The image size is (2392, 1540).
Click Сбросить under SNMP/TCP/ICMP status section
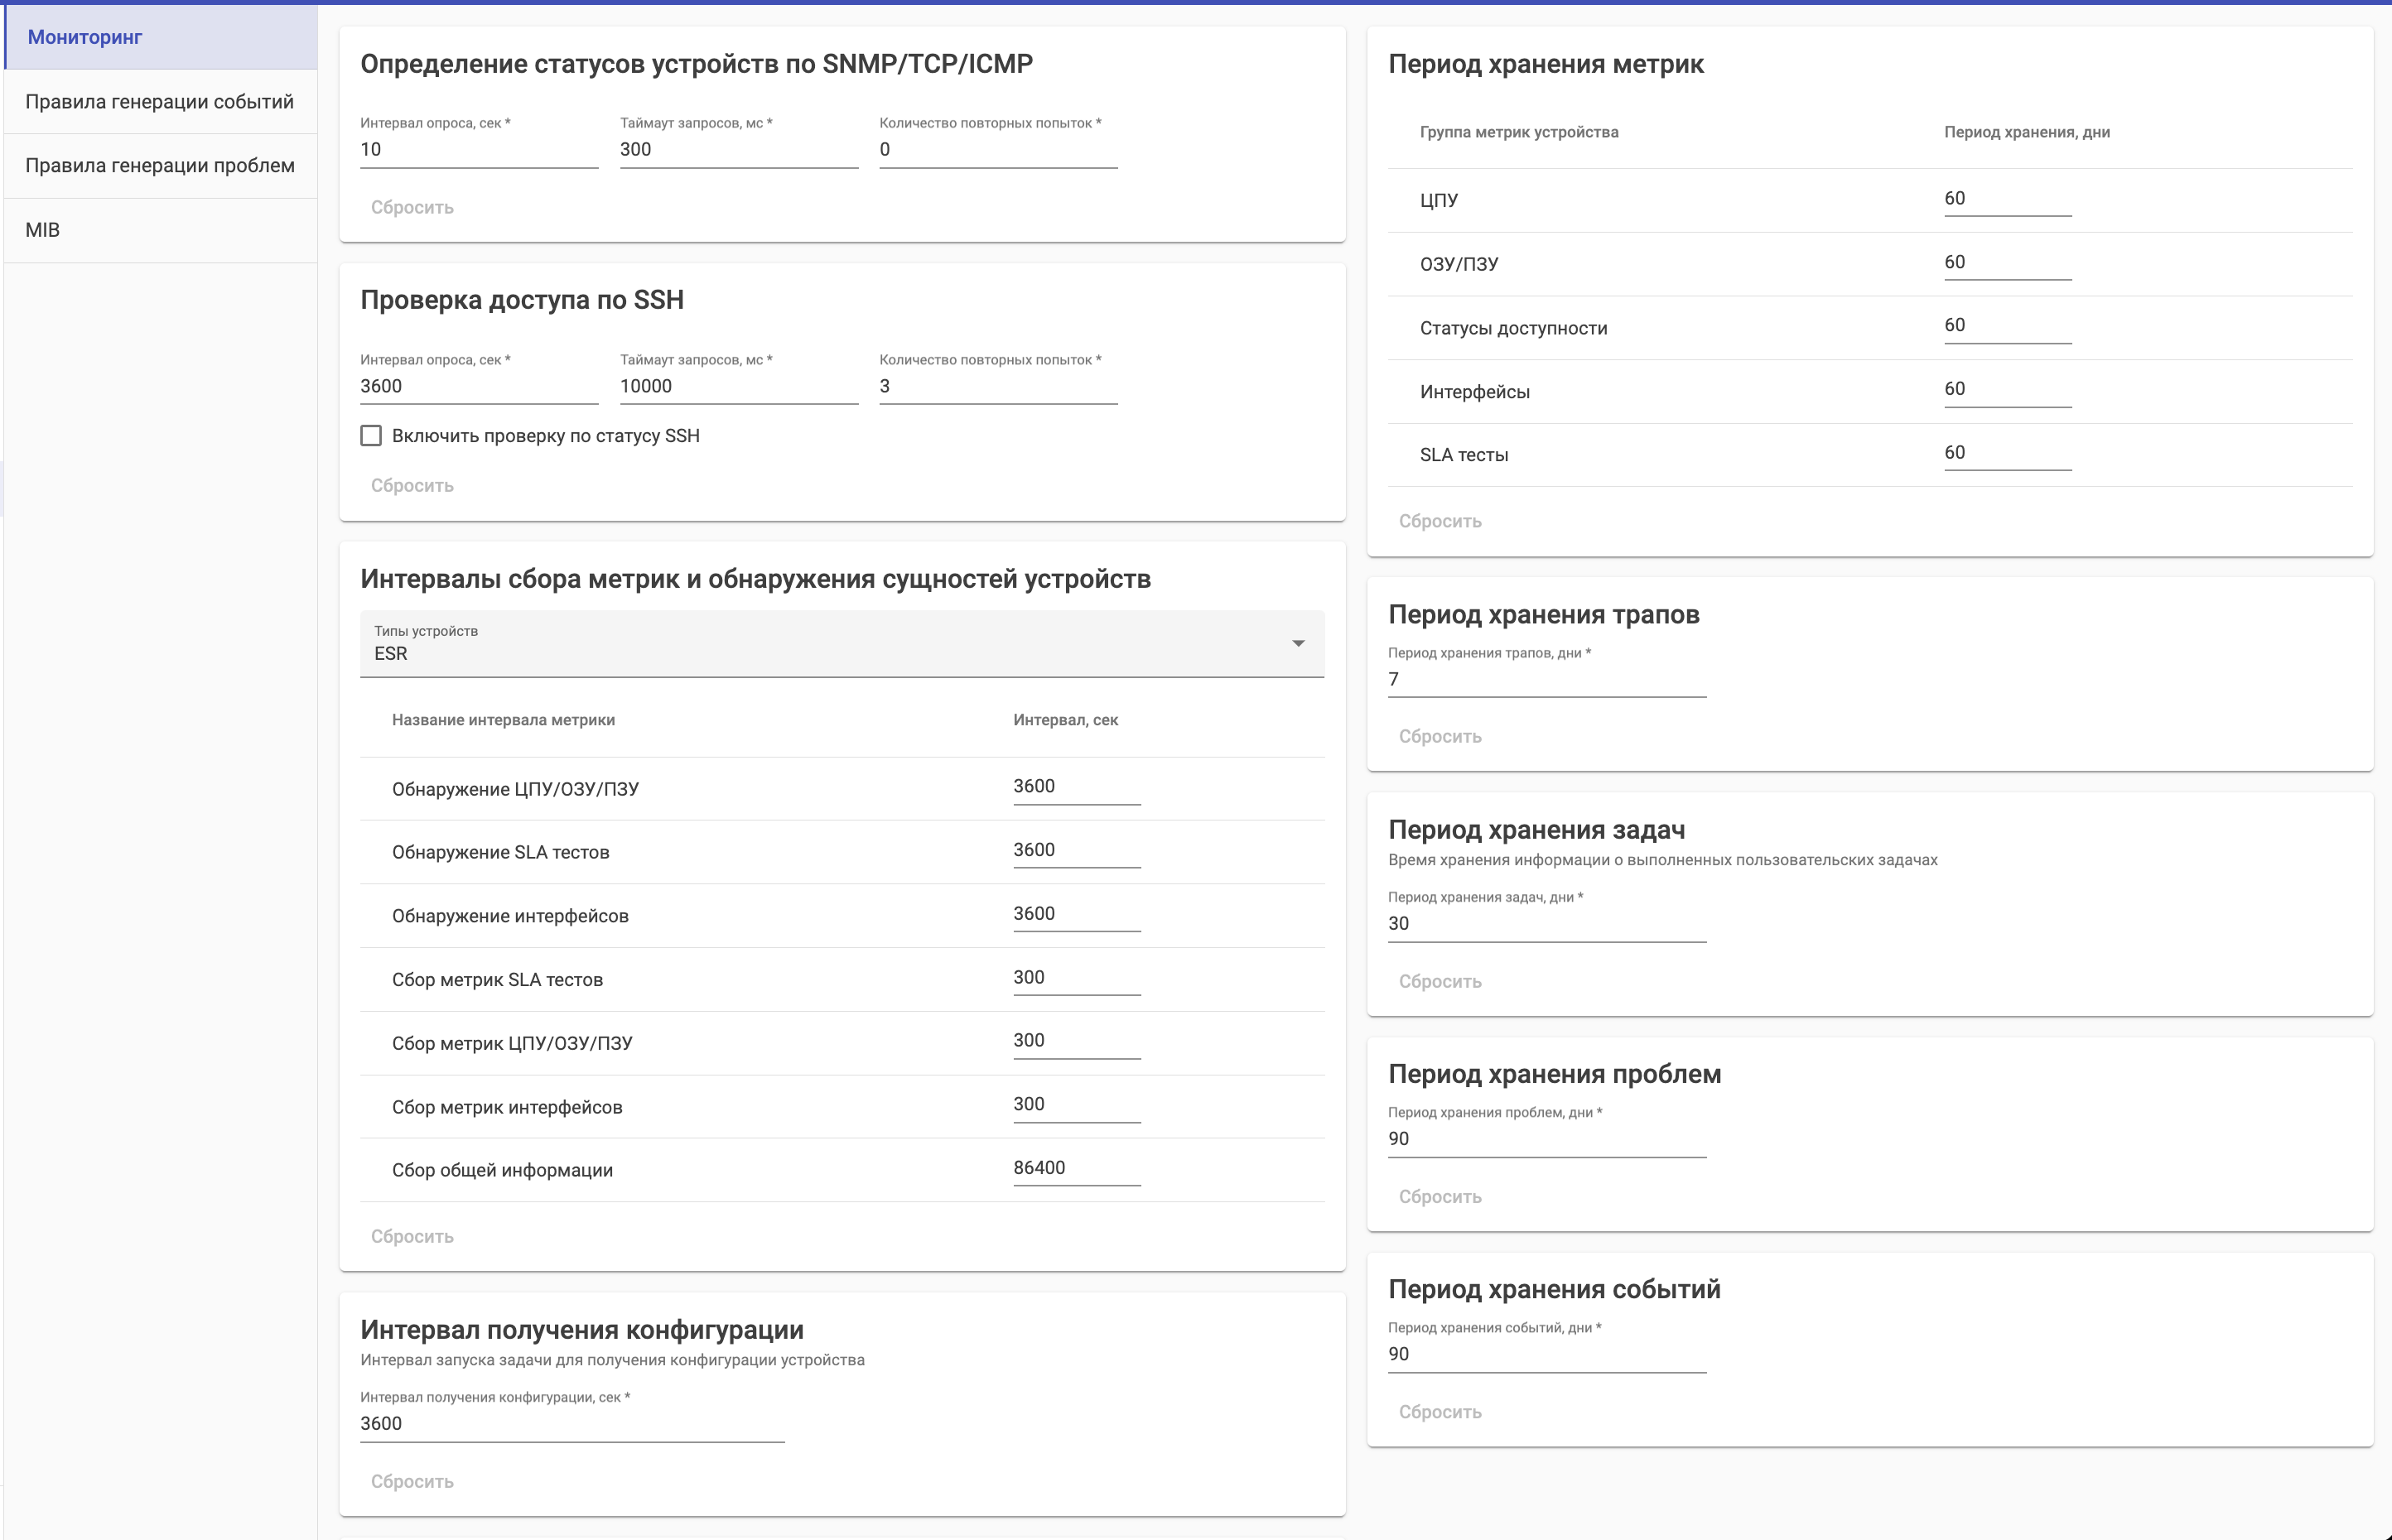coord(412,207)
